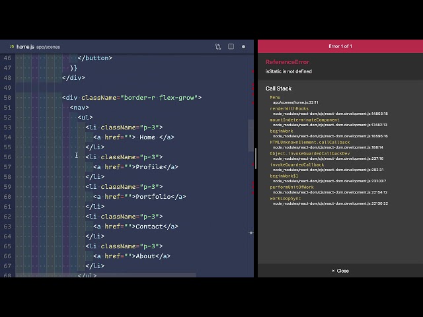Click the Contact anchor text in code

point(149,227)
